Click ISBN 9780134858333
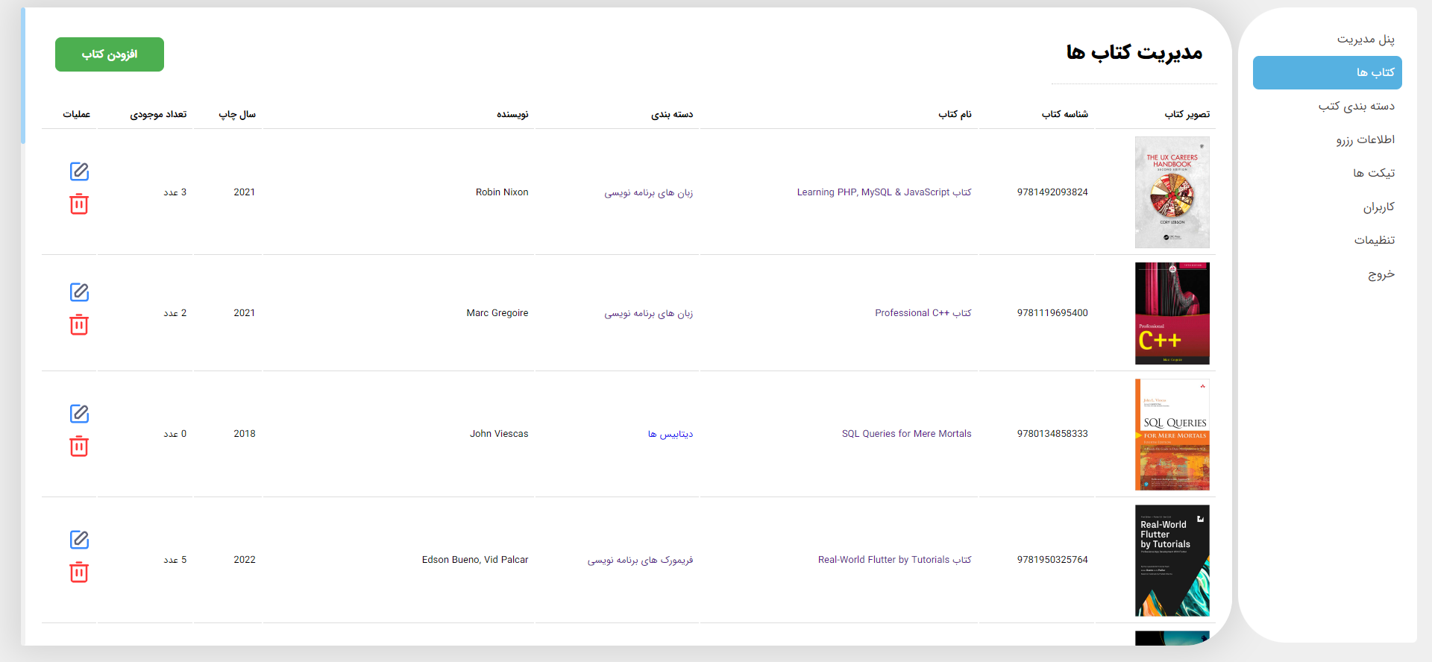1432x662 pixels. (1052, 434)
